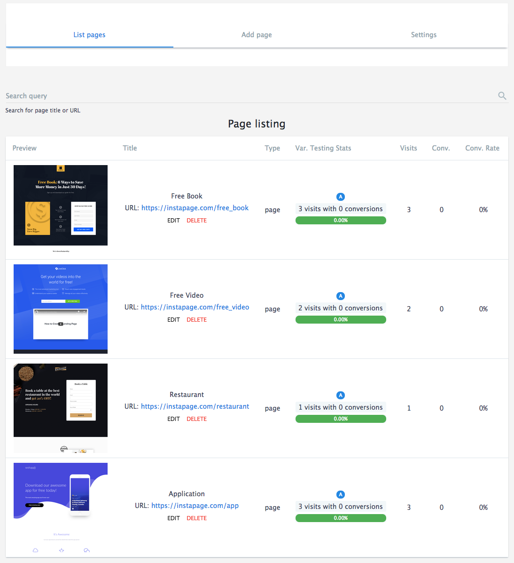Edit the Restaurant page
This screenshot has height=563, width=514.
[173, 419]
